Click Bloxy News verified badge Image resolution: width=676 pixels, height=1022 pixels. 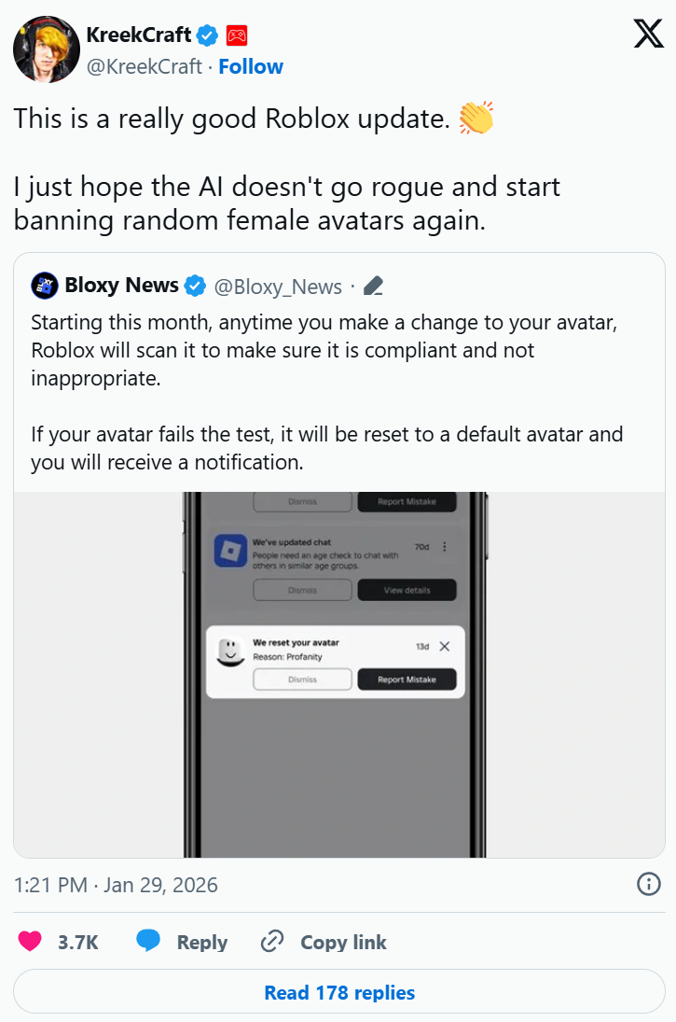click(195, 286)
